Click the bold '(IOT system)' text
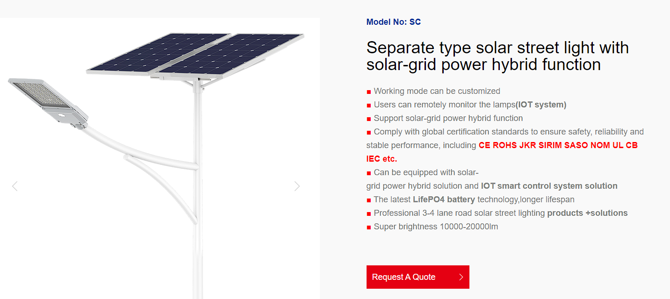670x299 pixels. coord(540,105)
